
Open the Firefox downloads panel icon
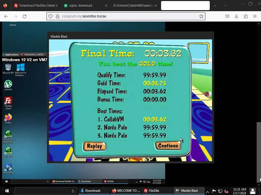pos(236,16)
